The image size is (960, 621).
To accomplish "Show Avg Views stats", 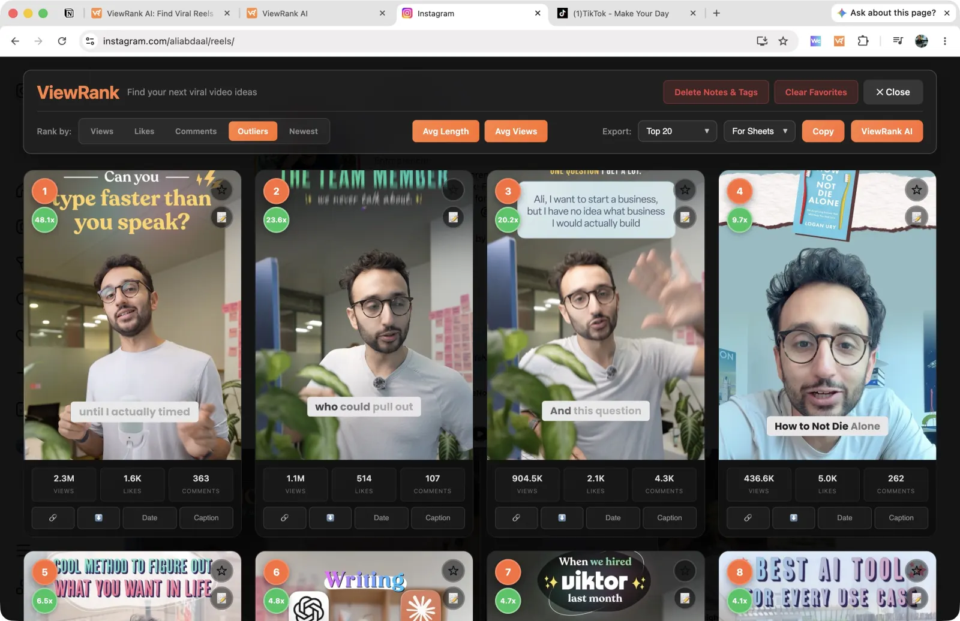I will pyautogui.click(x=516, y=131).
